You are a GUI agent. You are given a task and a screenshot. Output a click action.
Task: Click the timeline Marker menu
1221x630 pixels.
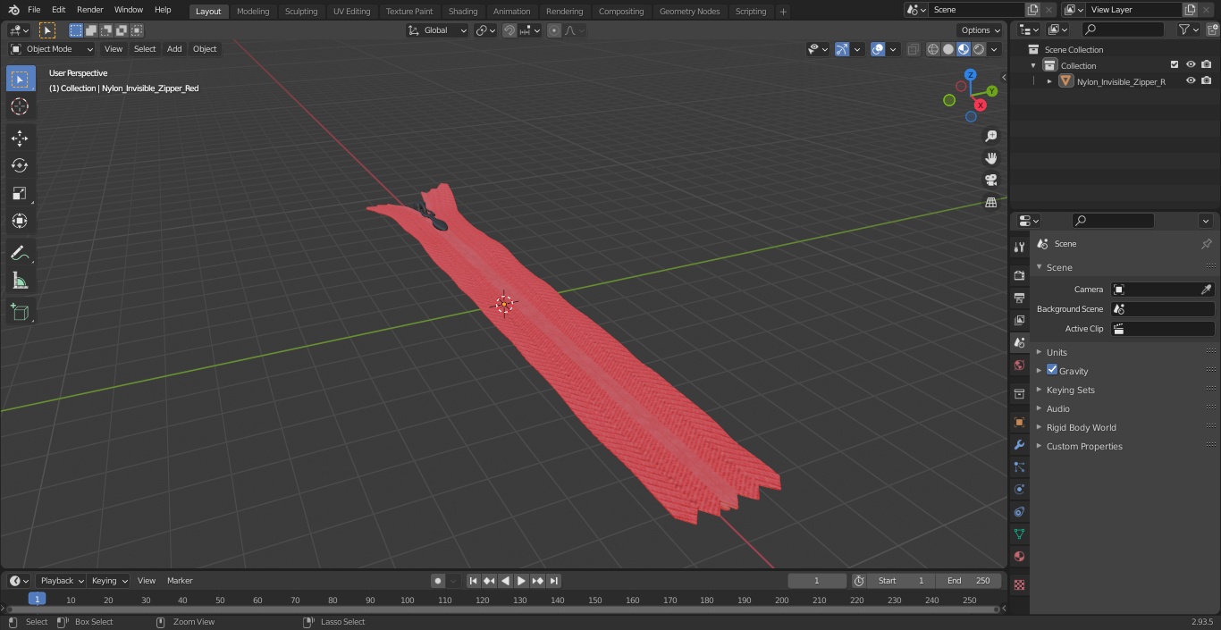click(x=180, y=581)
